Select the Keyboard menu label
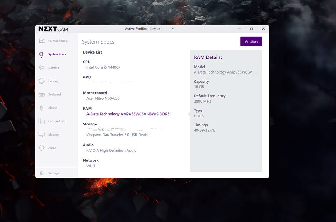 coord(55,94)
